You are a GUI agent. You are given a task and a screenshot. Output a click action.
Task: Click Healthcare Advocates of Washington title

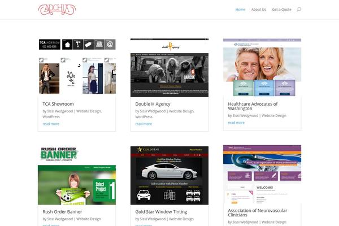click(x=253, y=106)
